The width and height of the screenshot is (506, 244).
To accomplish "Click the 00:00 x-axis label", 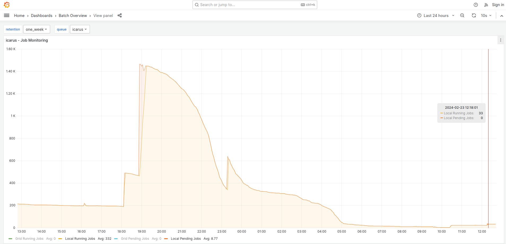I will point(242,232).
